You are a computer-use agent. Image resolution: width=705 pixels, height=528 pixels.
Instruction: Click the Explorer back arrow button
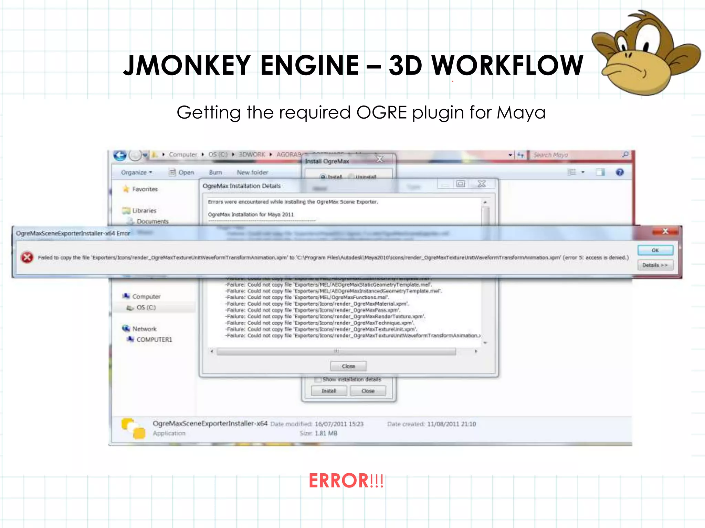coord(120,156)
